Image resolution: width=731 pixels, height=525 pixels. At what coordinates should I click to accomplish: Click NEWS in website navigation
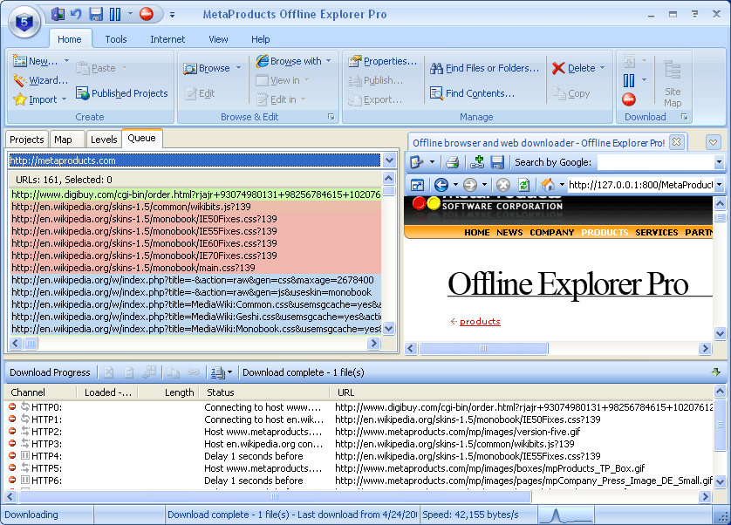tap(509, 232)
